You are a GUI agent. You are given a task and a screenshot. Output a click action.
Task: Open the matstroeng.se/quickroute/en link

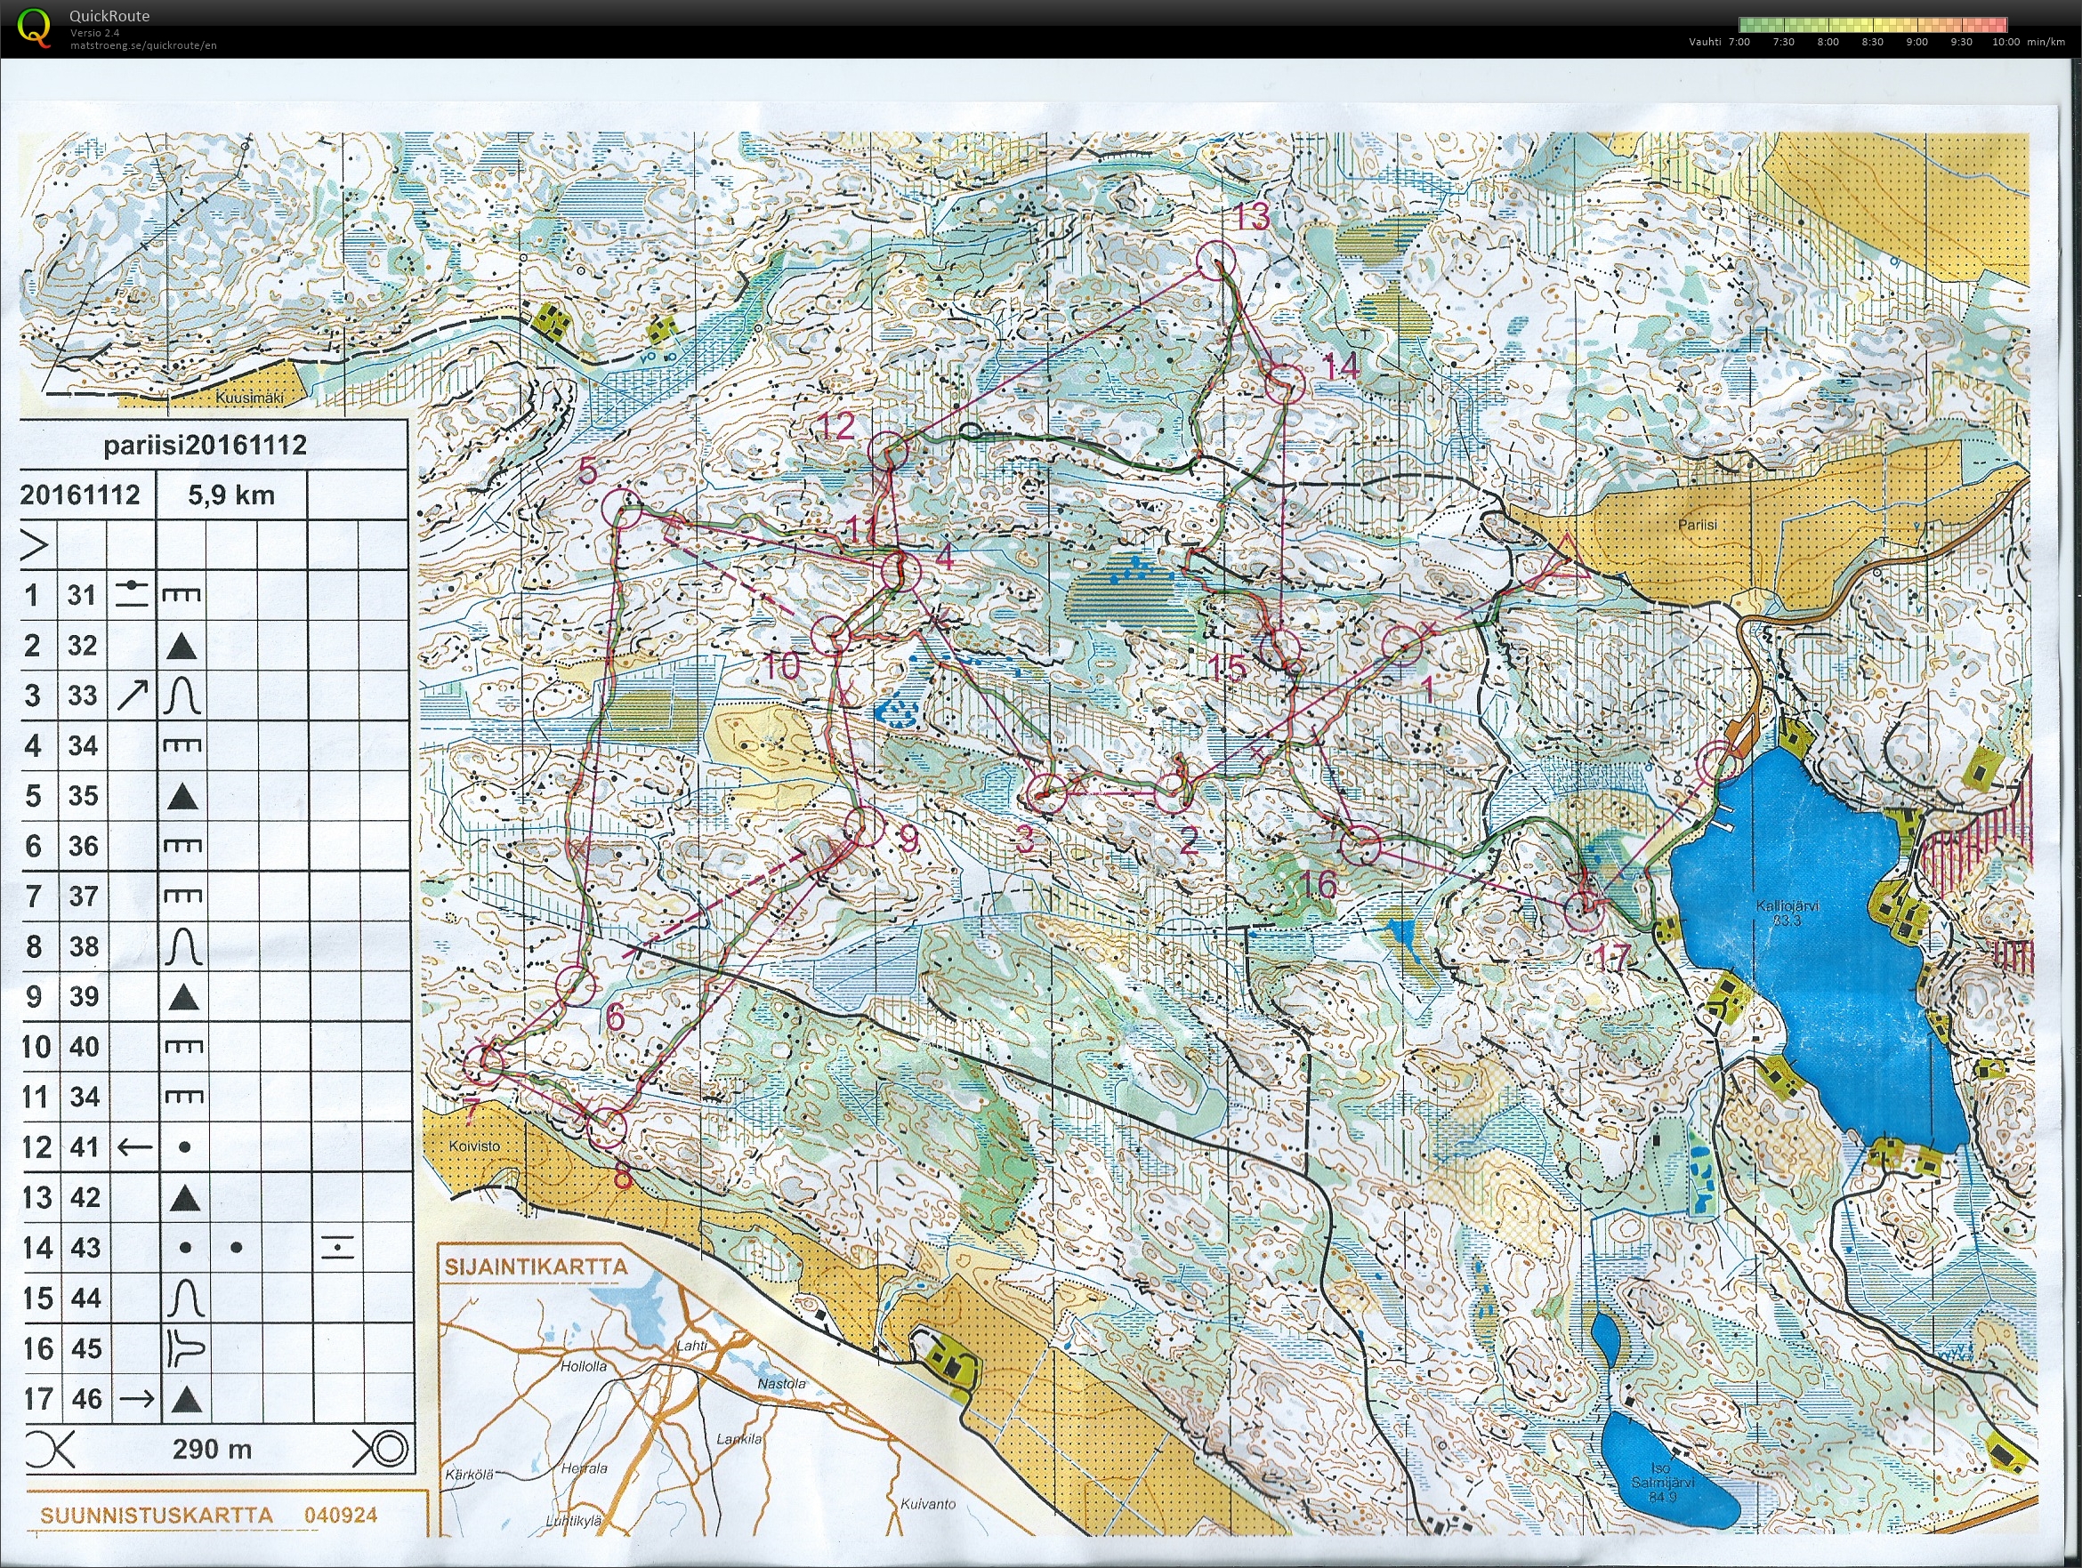143,45
